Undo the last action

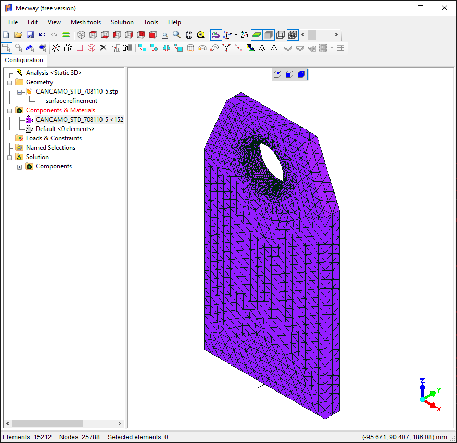[x=42, y=35]
